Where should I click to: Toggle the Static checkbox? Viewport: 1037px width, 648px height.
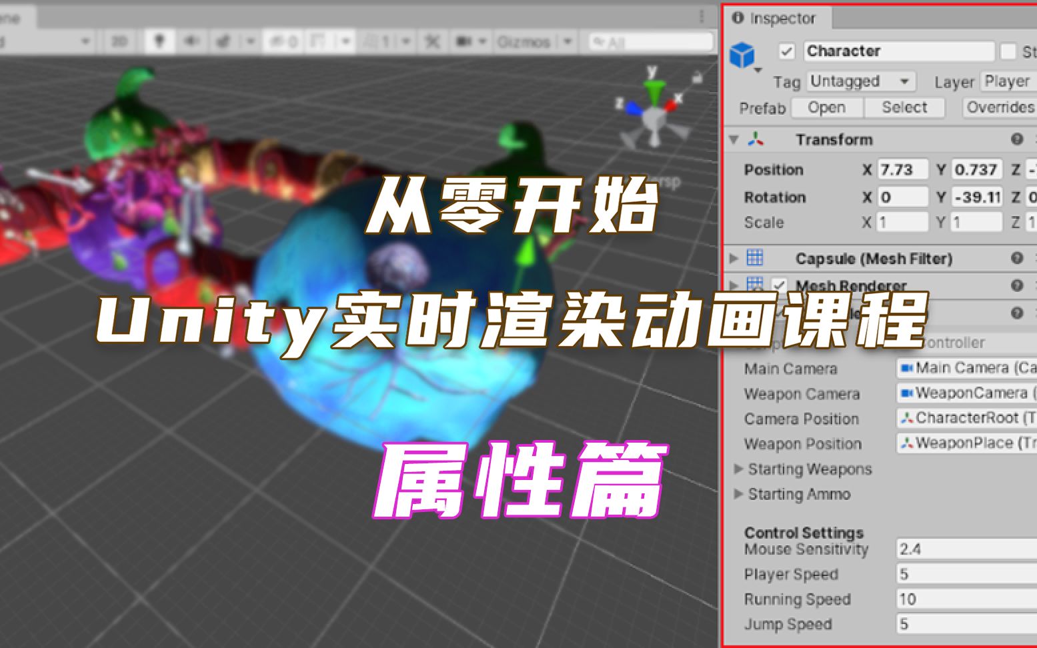tap(1008, 51)
